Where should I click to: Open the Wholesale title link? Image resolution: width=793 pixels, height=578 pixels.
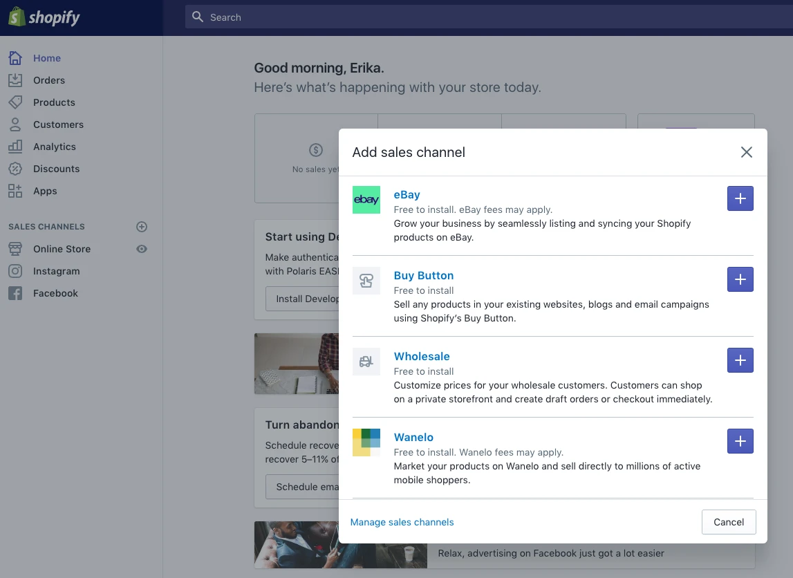click(422, 357)
